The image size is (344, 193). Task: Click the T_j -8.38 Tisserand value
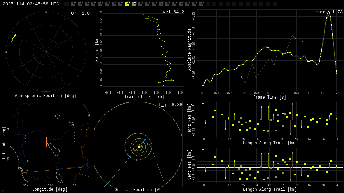170,105
